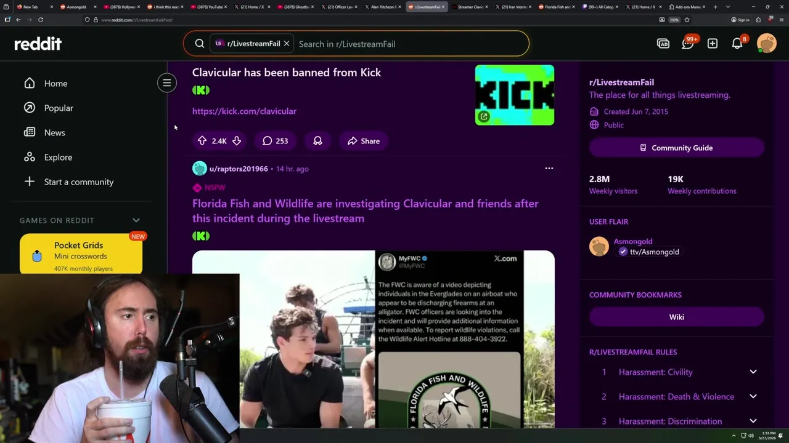Open the Florida Fish post image
Viewport: 789px width, 443px height.
tap(374, 339)
